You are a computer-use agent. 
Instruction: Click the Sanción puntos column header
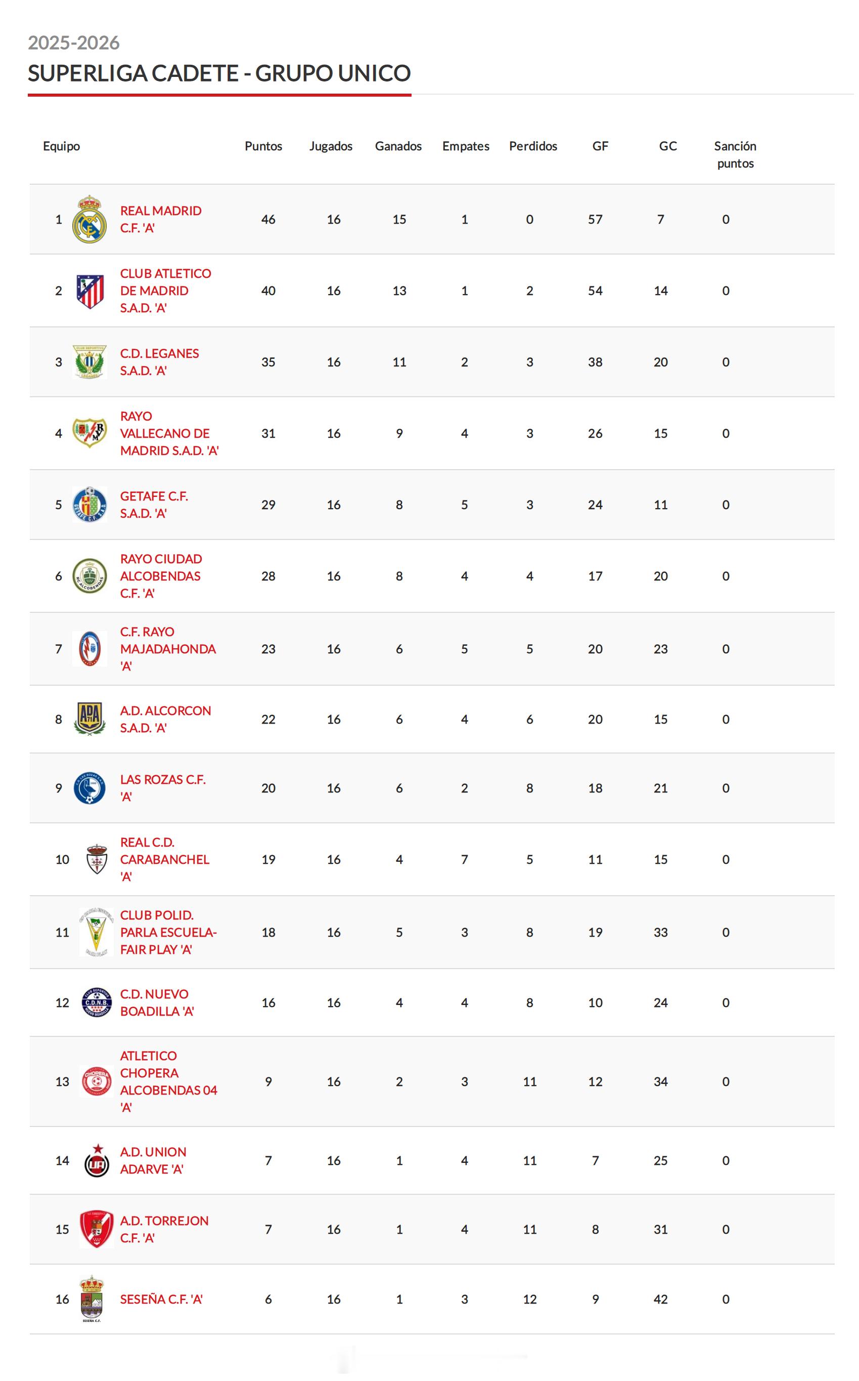coord(735,155)
